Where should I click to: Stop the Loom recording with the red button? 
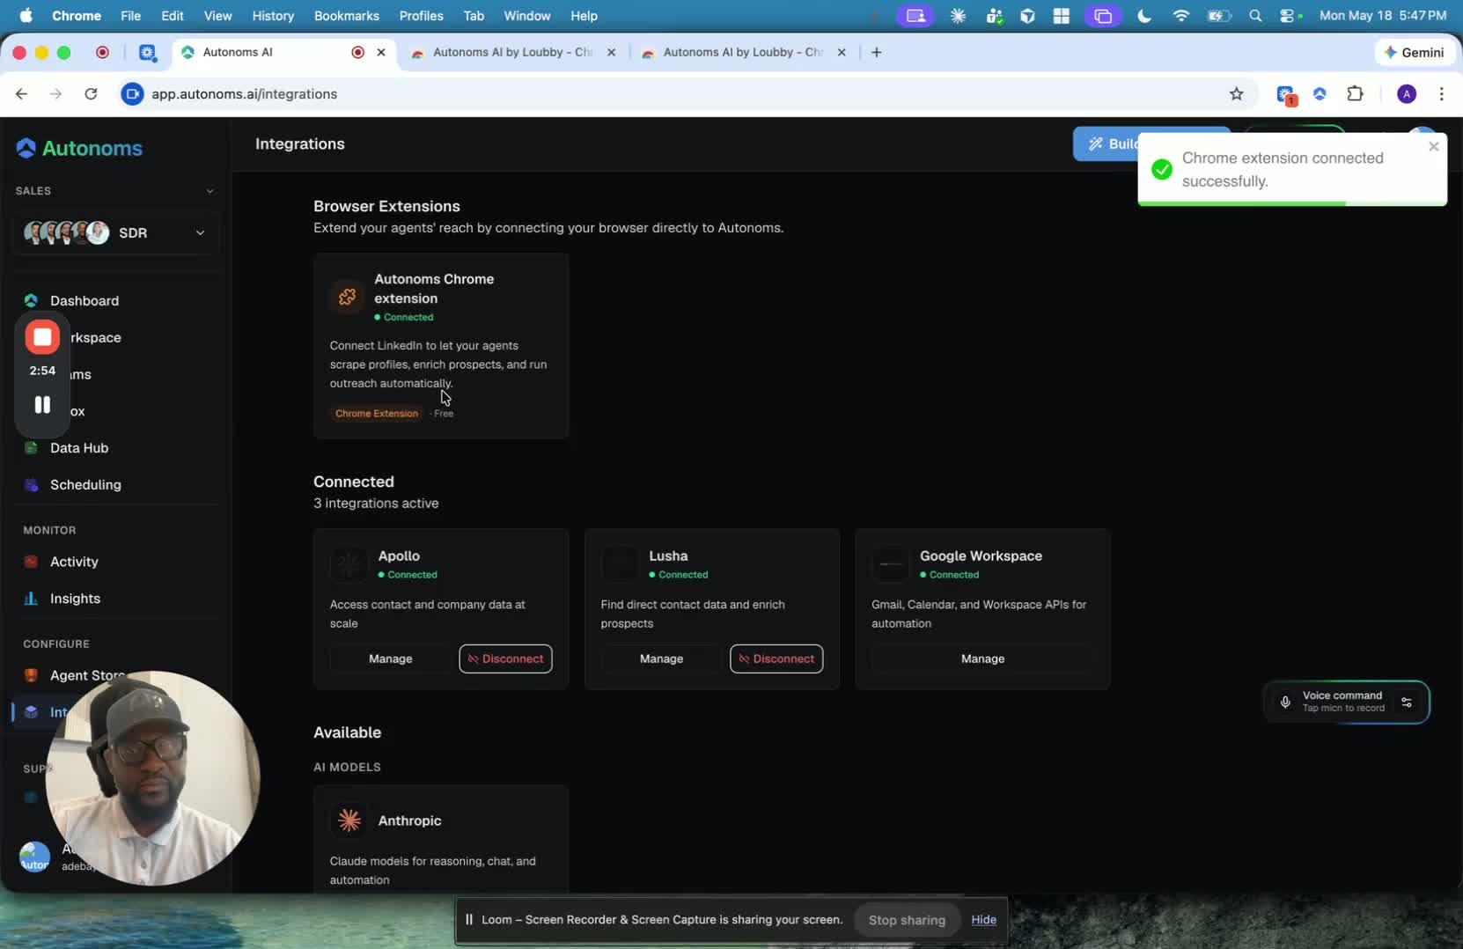point(42,337)
